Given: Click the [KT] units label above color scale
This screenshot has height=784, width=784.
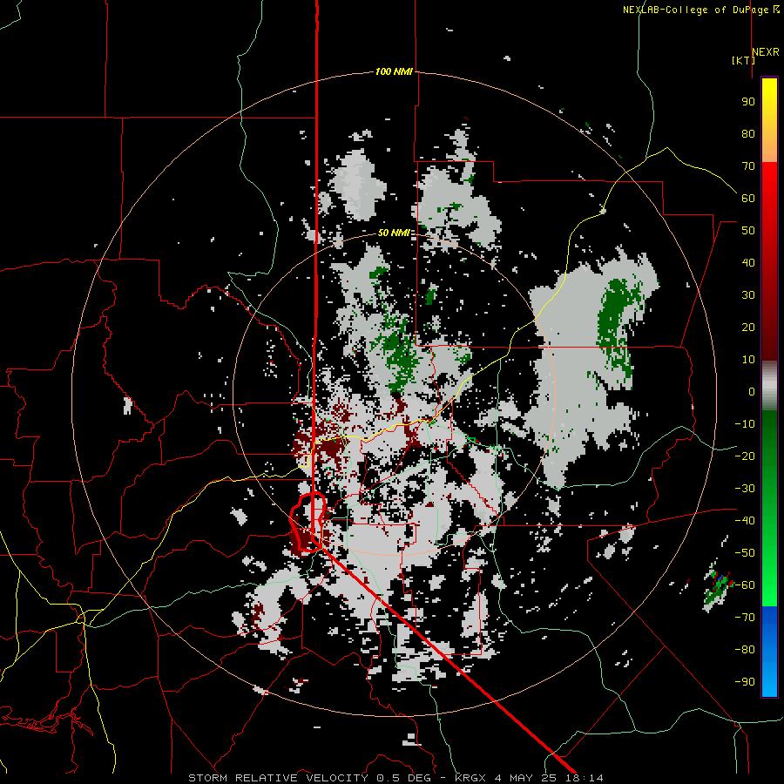Looking at the screenshot, I should pyautogui.click(x=743, y=60).
